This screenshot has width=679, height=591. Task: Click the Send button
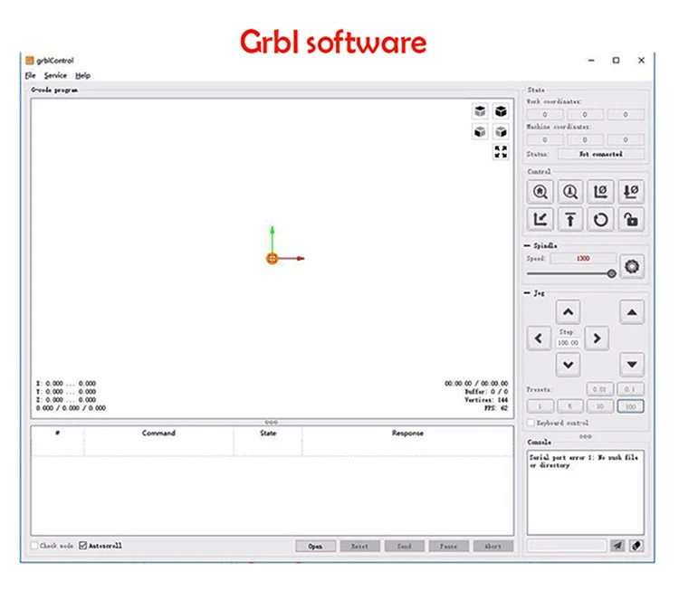[x=404, y=546]
